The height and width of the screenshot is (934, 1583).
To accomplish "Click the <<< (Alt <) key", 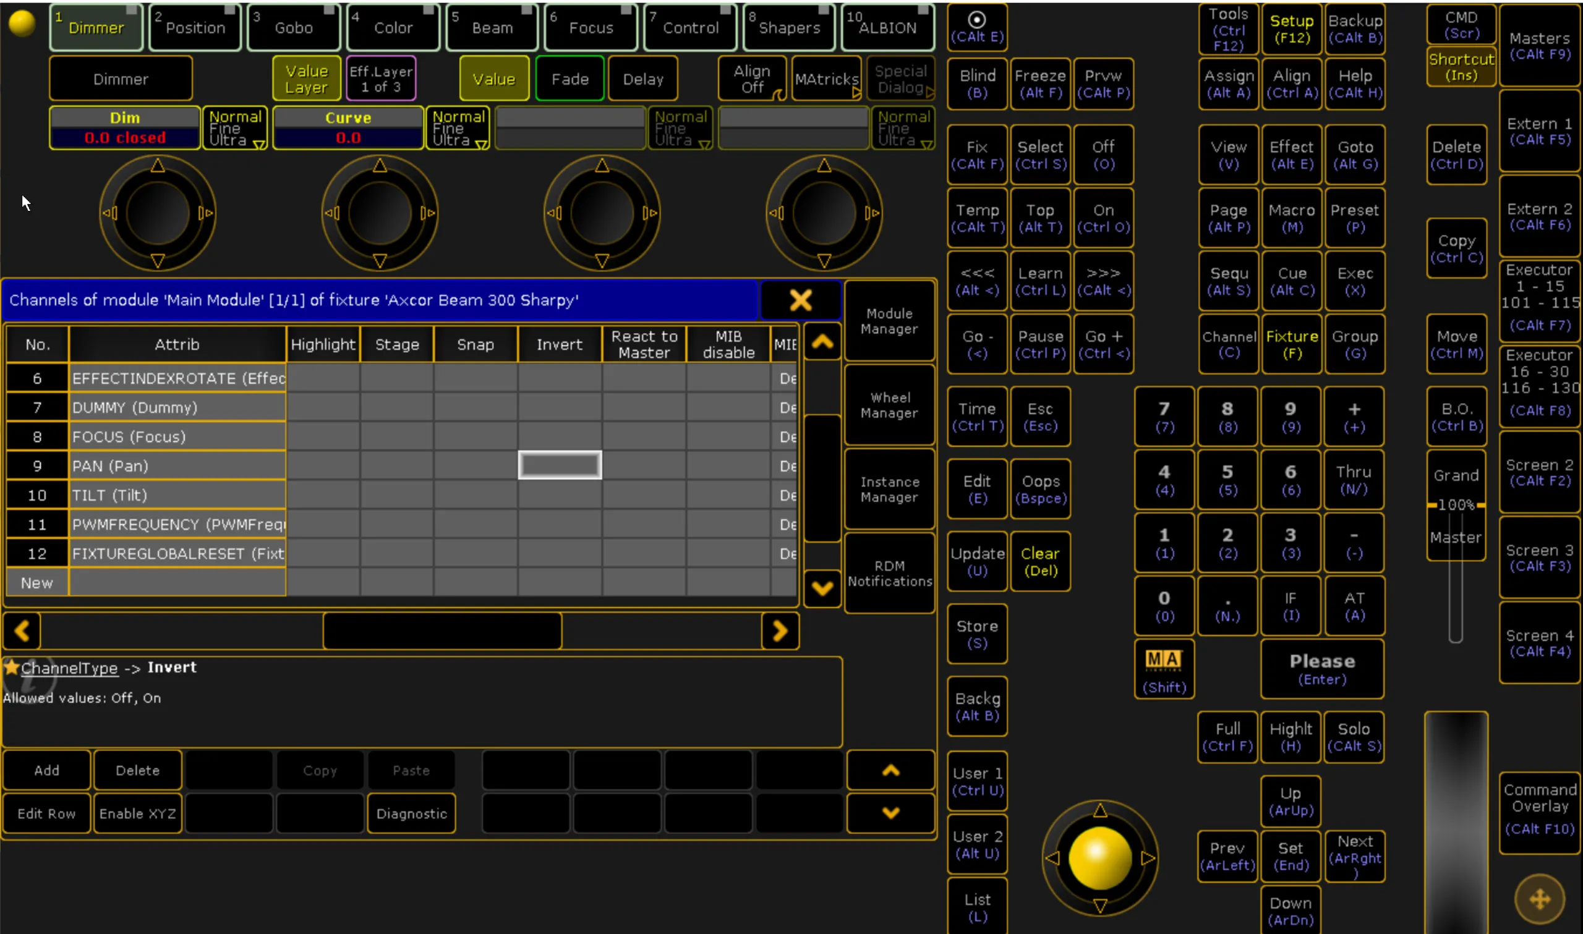I will pyautogui.click(x=977, y=281).
